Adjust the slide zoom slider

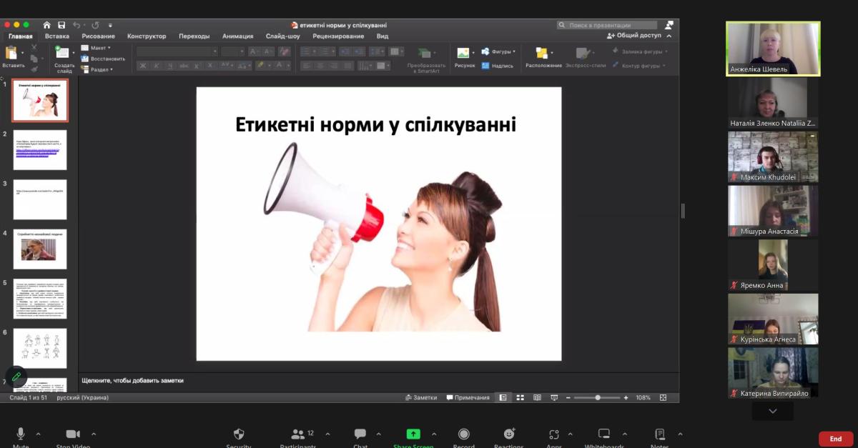598,397
